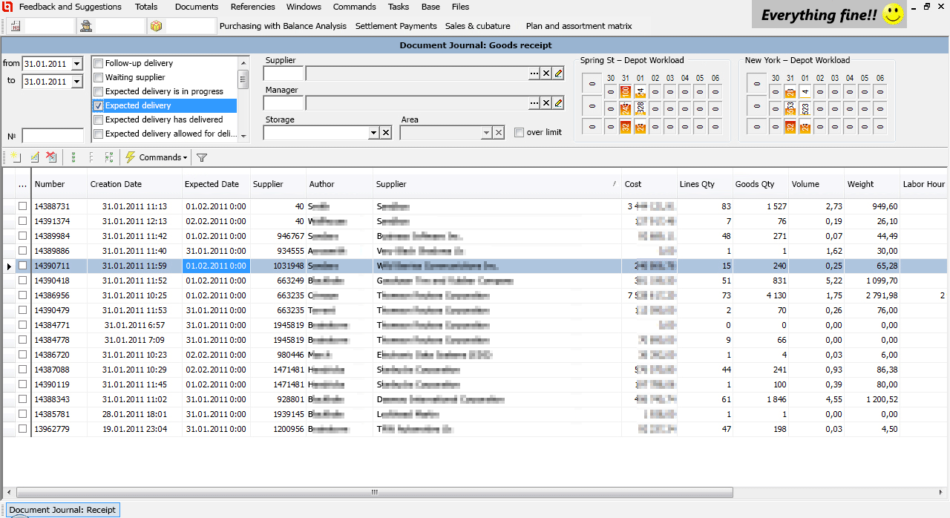Open the to date dropdown
The height and width of the screenshot is (518, 950).
point(77,82)
